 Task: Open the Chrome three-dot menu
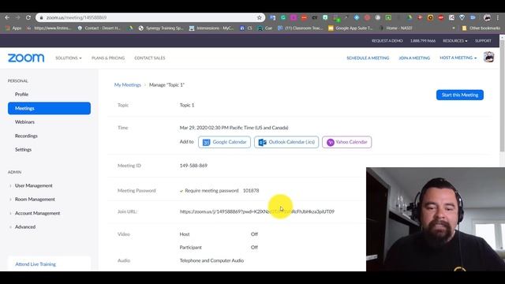tap(498, 17)
